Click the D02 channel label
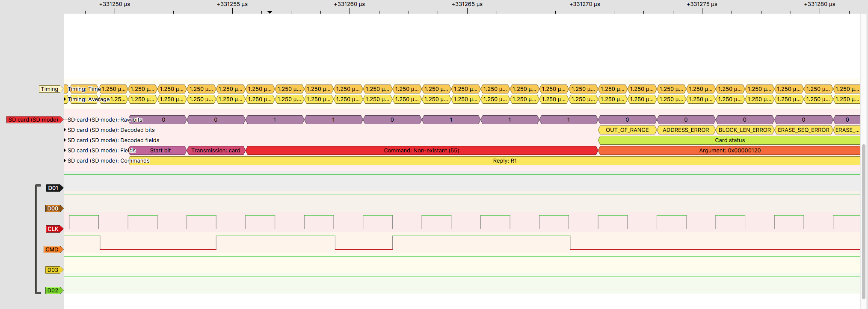The image size is (868, 309). (x=54, y=291)
